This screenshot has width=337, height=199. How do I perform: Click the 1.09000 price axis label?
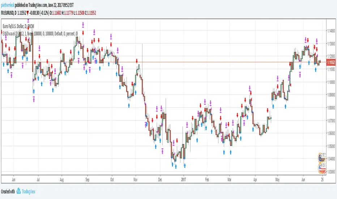pyautogui.click(x=331, y=95)
